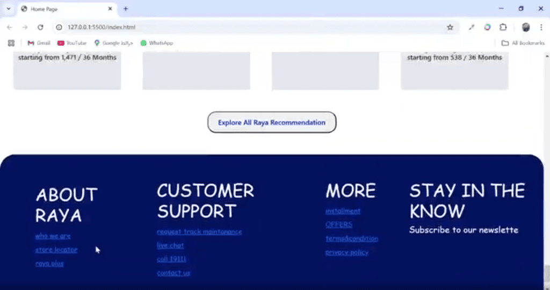
Task: Click the ABOUT RAYA heading
Action: [67, 205]
